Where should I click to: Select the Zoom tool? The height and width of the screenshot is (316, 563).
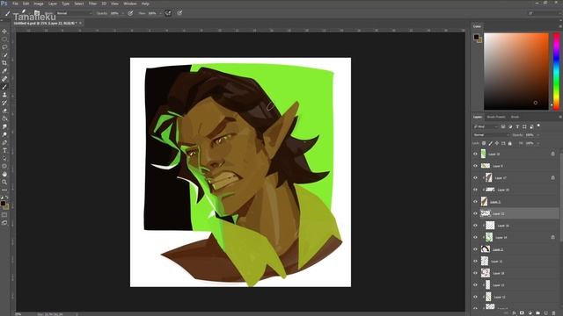click(x=4, y=182)
